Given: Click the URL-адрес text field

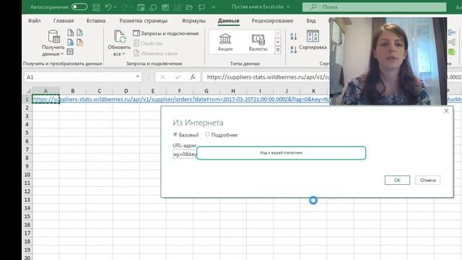Looking at the screenshot, I should (x=185, y=154).
